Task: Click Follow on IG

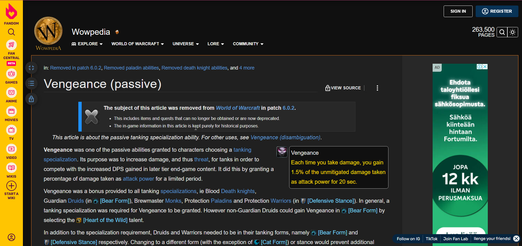Action: 408,239
